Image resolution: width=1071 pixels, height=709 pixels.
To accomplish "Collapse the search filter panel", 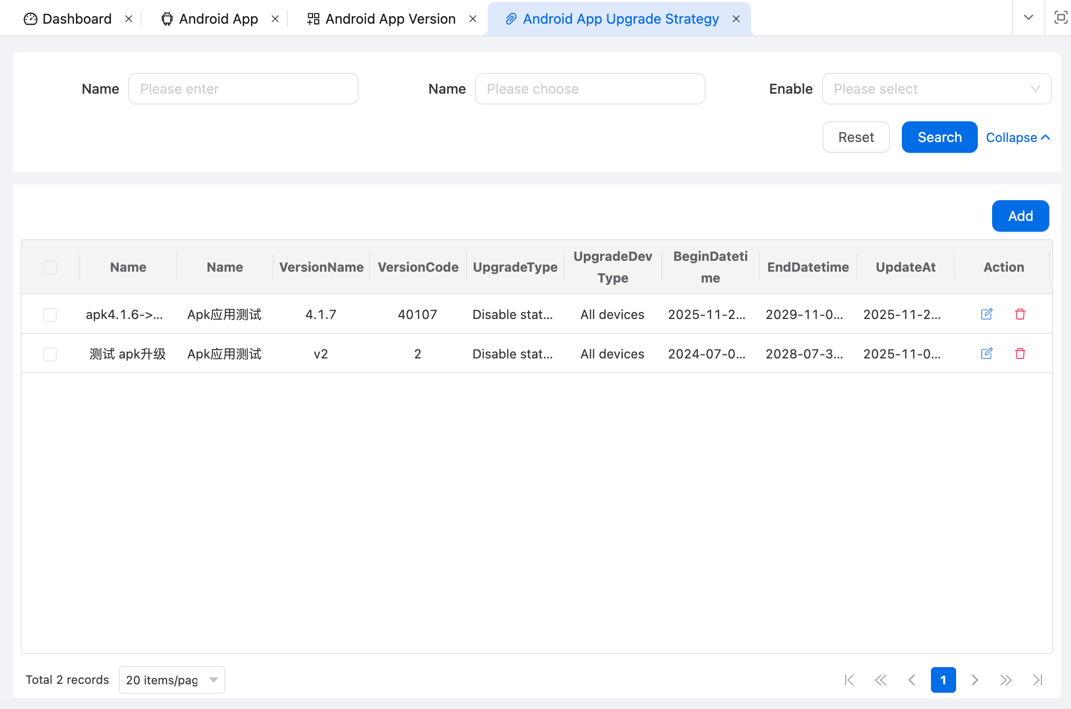I will [1017, 138].
